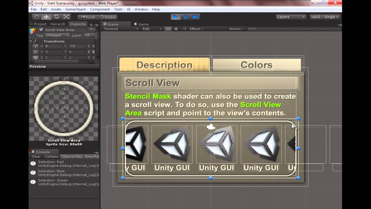Click the Description tab in scene

pyautogui.click(x=164, y=65)
